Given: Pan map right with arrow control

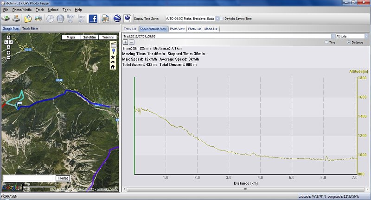Looking at the screenshot, I should (11, 42).
